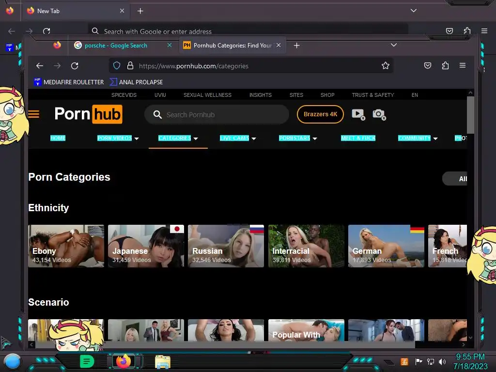Open Pocket save icon in front window

pos(428,65)
